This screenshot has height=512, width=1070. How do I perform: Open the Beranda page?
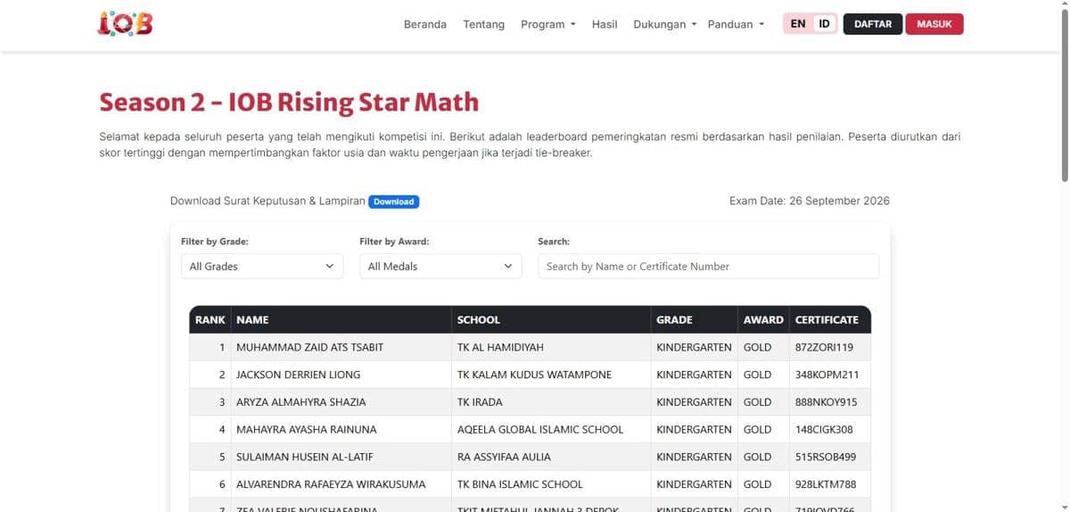pos(424,24)
